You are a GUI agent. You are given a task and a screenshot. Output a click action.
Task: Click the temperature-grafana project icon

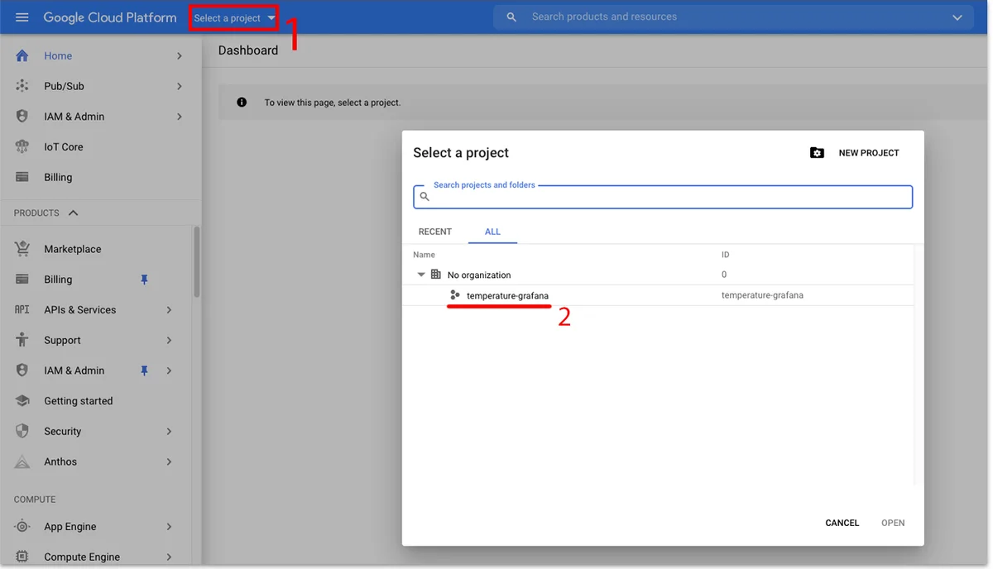454,295
